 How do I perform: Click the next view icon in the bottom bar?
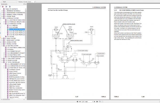coord(102,102)
